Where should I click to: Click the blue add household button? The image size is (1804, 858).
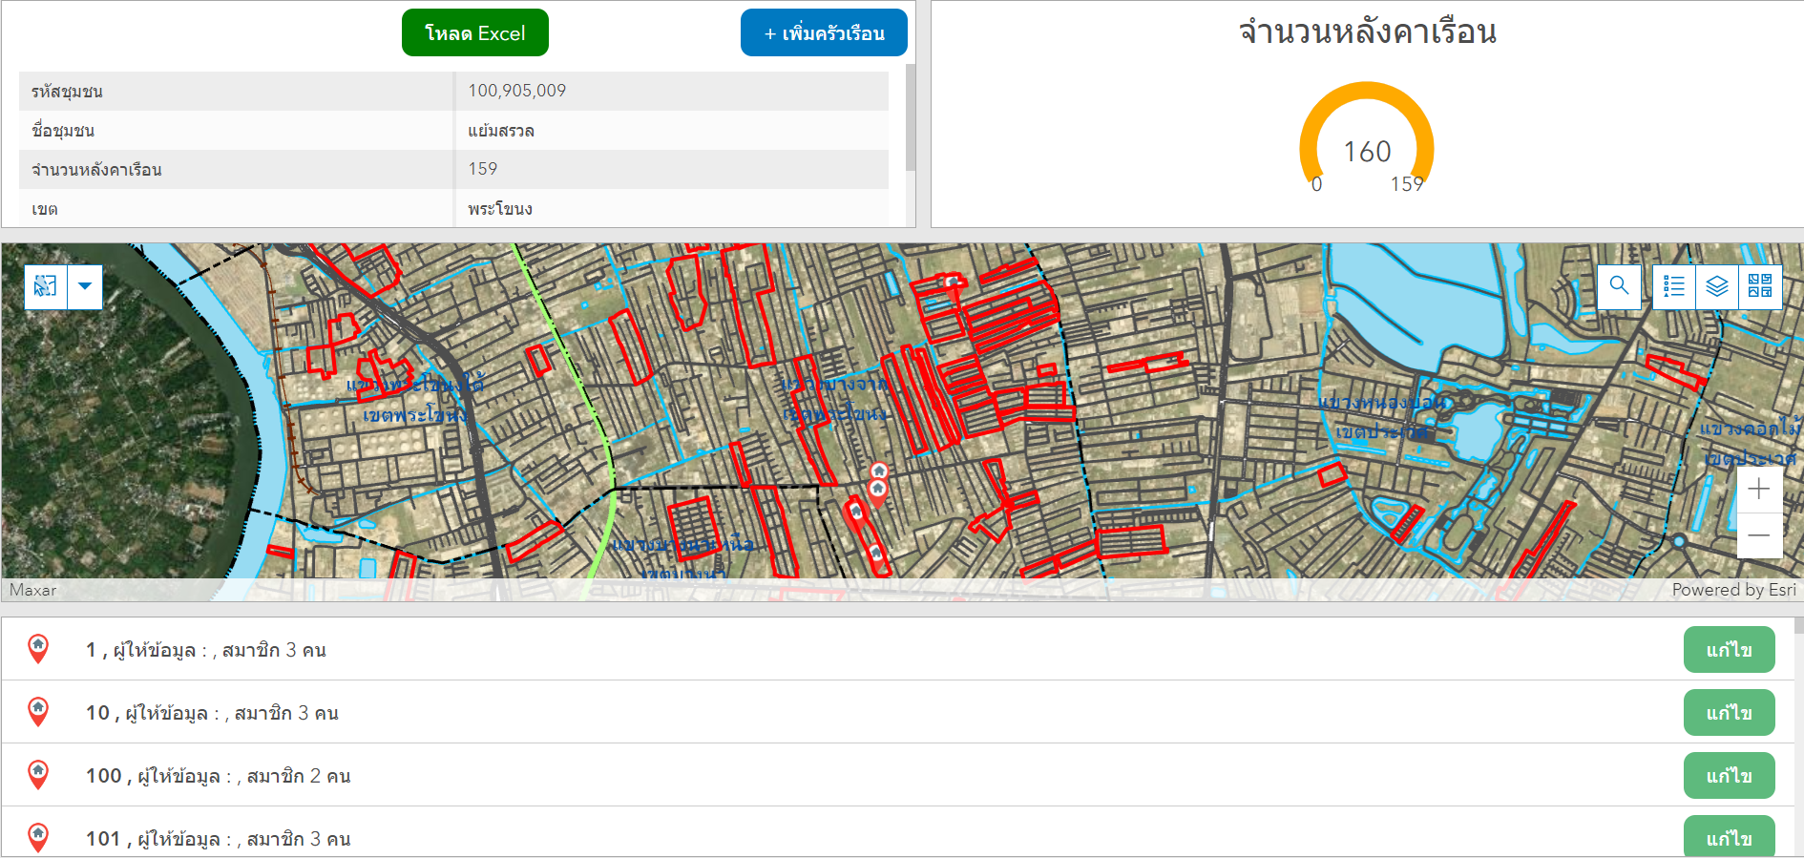[823, 33]
